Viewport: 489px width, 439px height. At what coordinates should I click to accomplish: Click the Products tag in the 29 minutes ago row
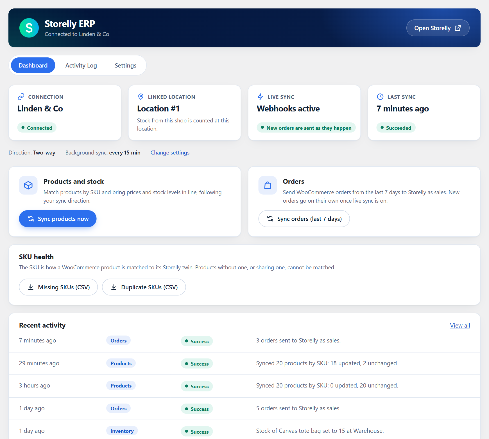[121, 363]
